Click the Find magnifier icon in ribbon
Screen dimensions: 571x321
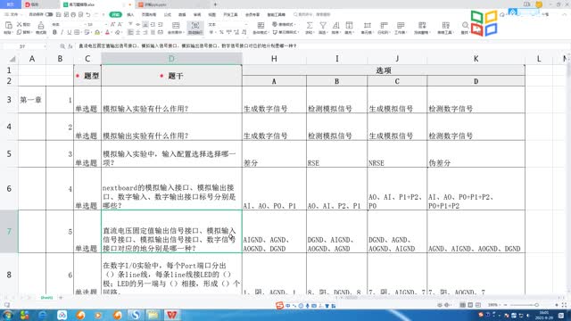(x=465, y=25)
